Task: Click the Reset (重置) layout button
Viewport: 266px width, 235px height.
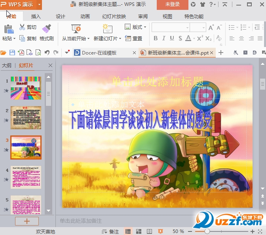Action: [133, 38]
